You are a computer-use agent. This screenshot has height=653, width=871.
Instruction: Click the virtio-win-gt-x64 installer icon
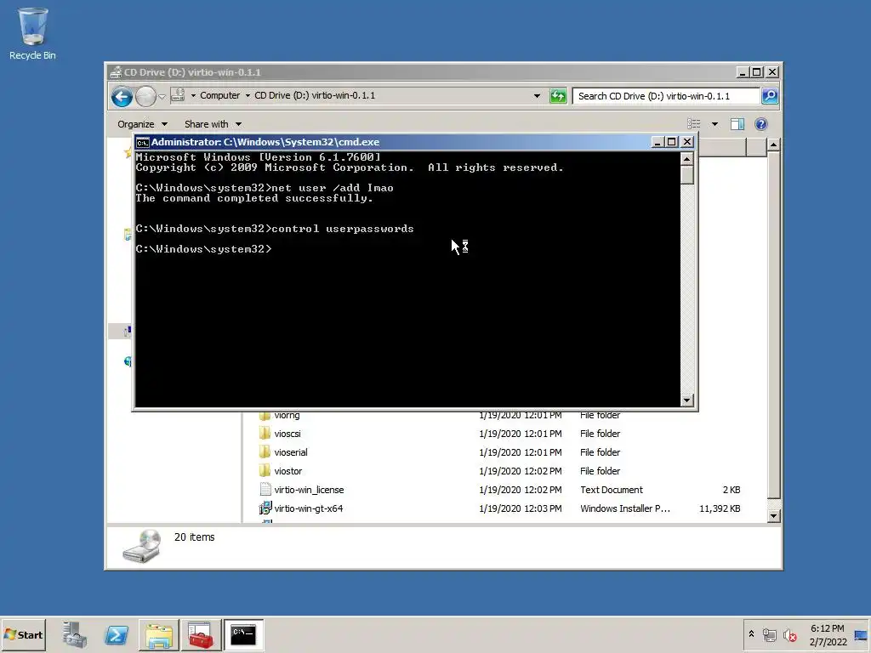[x=265, y=508]
